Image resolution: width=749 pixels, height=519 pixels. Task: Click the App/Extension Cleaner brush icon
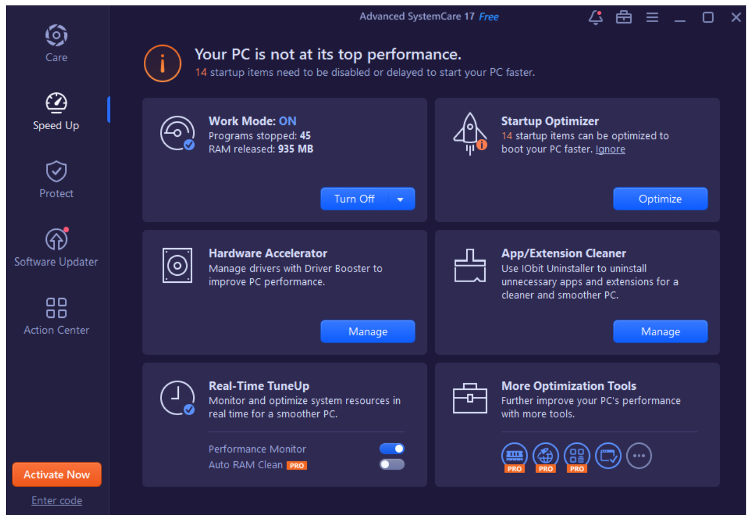(x=470, y=265)
